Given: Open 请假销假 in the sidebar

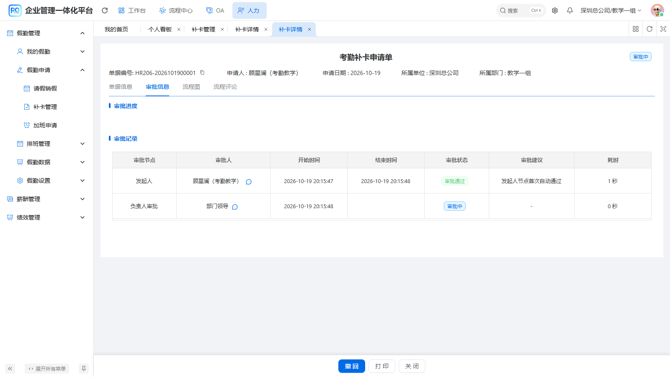Looking at the screenshot, I should [x=45, y=88].
